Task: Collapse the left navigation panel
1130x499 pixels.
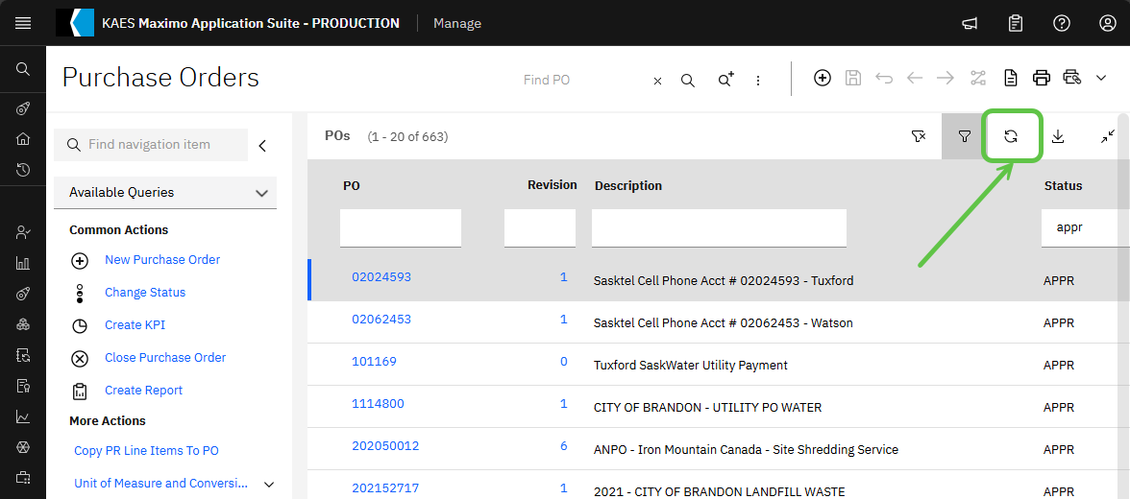Action: (x=262, y=146)
